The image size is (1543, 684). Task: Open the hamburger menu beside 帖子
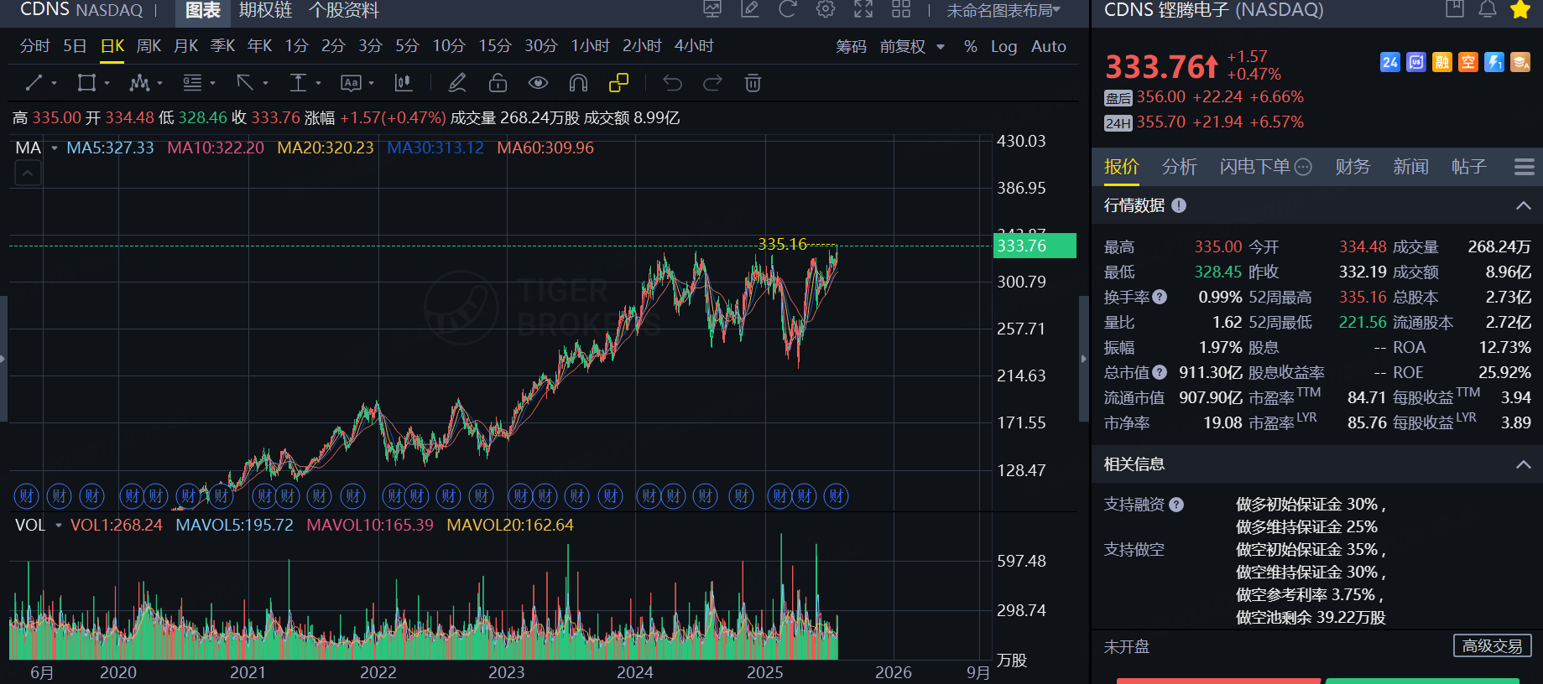click(x=1525, y=167)
